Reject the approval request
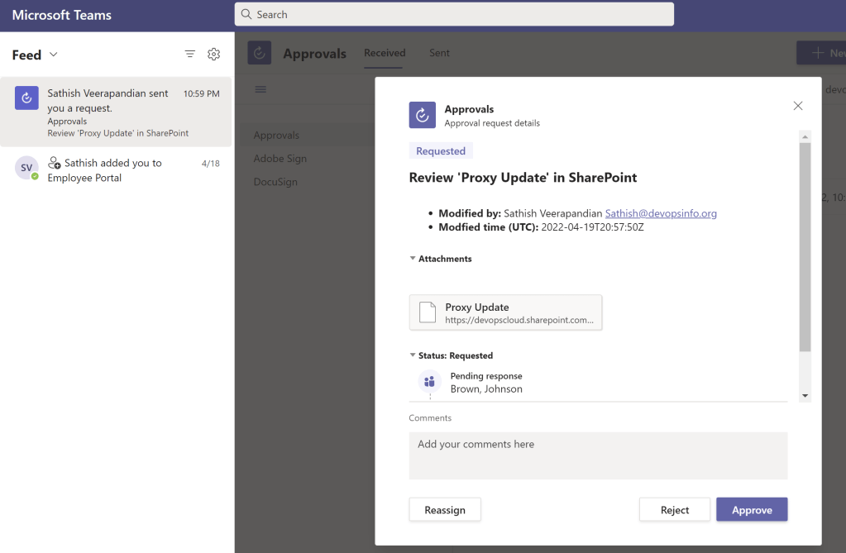 pyautogui.click(x=675, y=510)
